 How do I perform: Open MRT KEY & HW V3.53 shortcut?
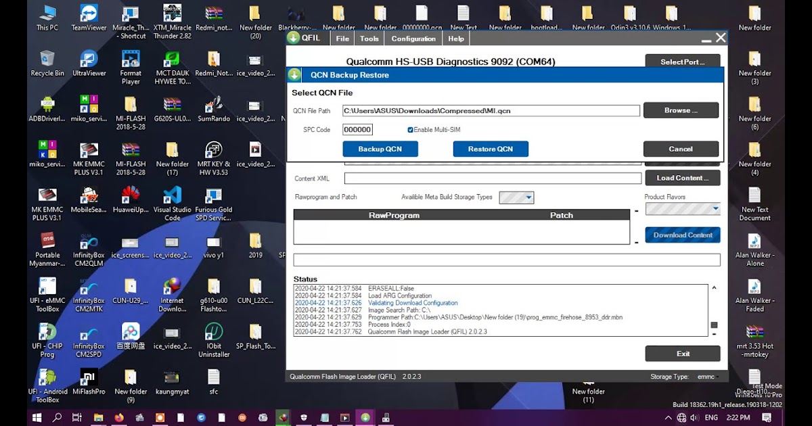[214, 159]
